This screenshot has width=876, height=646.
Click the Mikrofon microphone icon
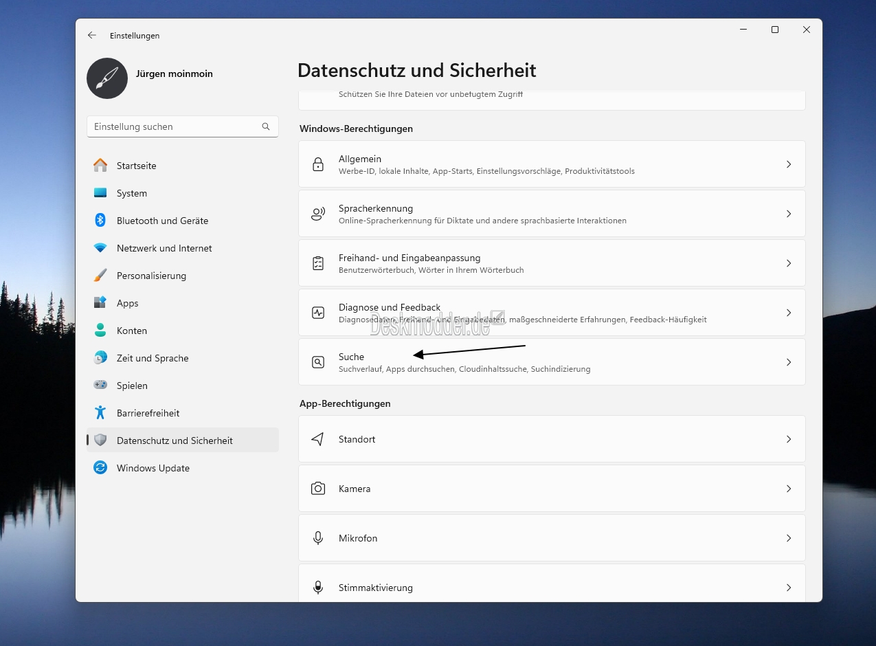(x=318, y=538)
